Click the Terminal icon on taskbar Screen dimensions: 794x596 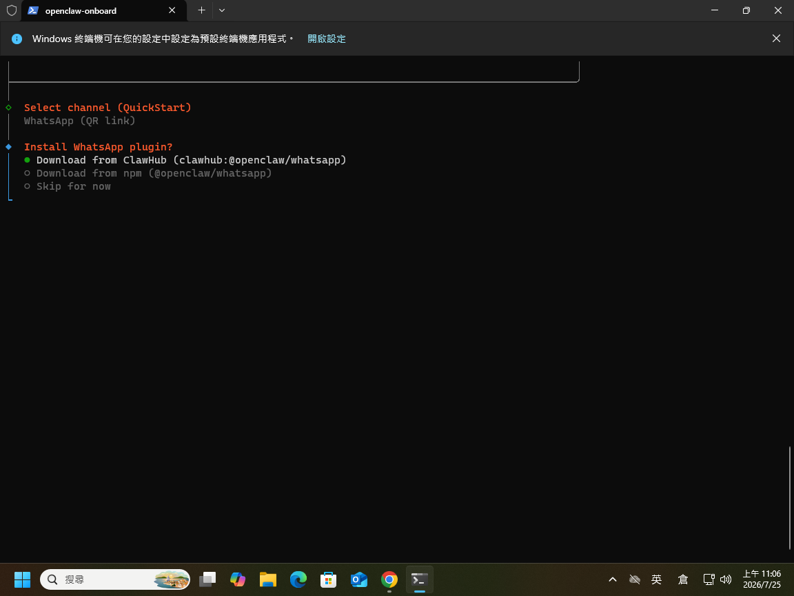pos(420,579)
